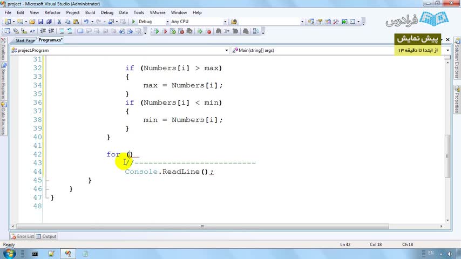Uncomment the selected lines icon
Screen dimensions: 461x259
point(70,31)
